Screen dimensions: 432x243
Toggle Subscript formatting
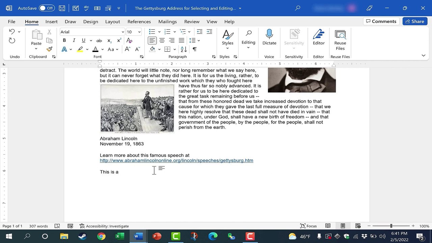click(109, 40)
